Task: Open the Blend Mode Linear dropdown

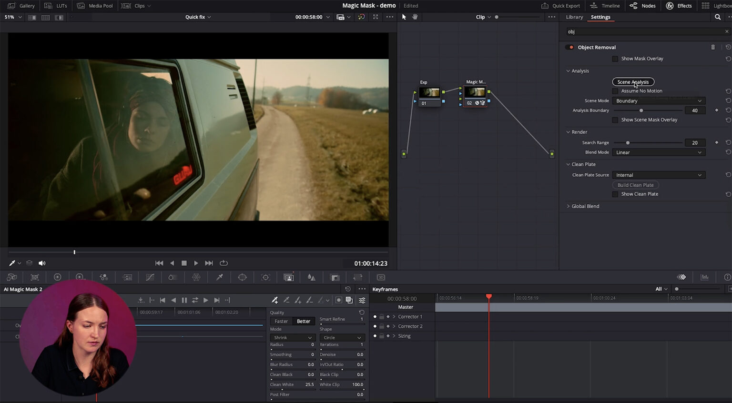Action: pos(659,152)
